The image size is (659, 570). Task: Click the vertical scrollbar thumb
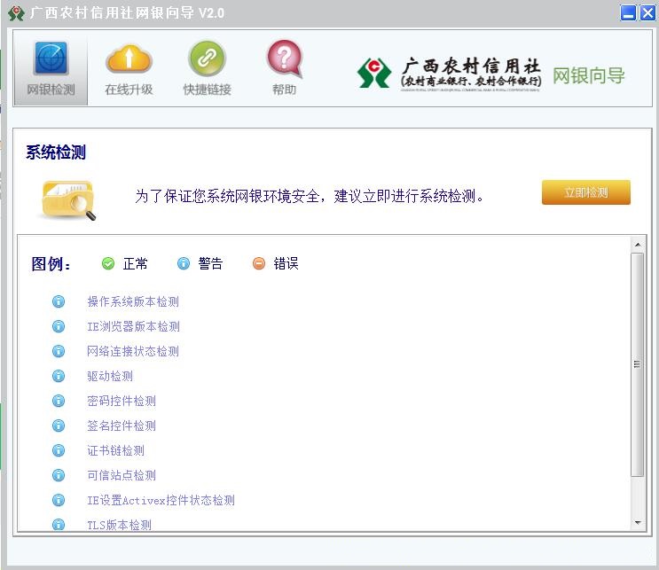click(637, 363)
